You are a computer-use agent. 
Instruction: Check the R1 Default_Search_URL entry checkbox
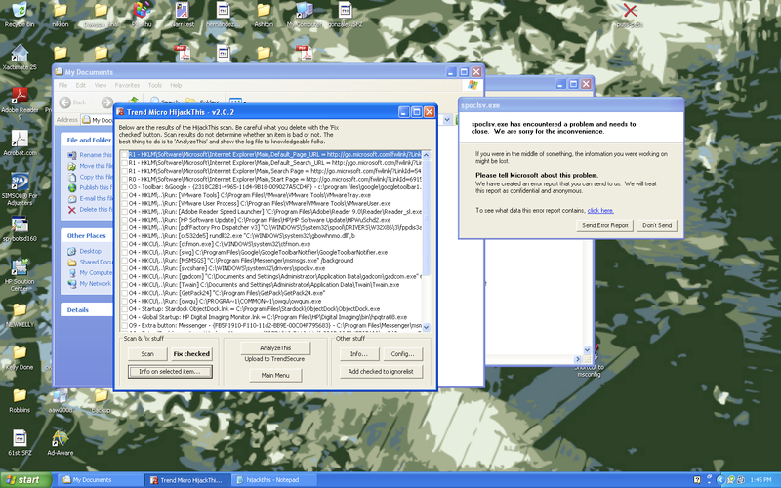(x=124, y=163)
